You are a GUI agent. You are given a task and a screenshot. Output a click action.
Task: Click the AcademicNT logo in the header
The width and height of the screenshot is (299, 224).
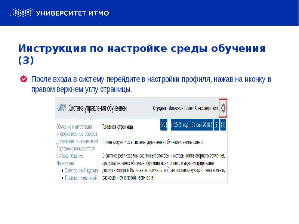tap(61, 108)
